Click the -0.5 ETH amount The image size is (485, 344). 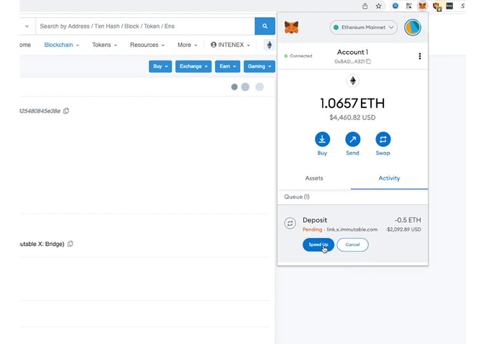coord(407,220)
